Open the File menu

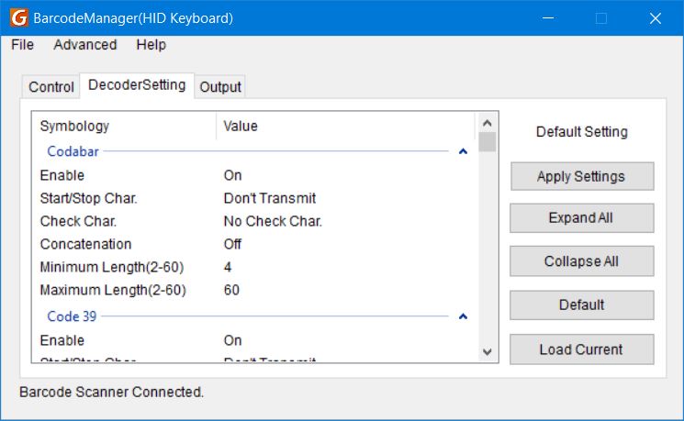pyautogui.click(x=22, y=45)
